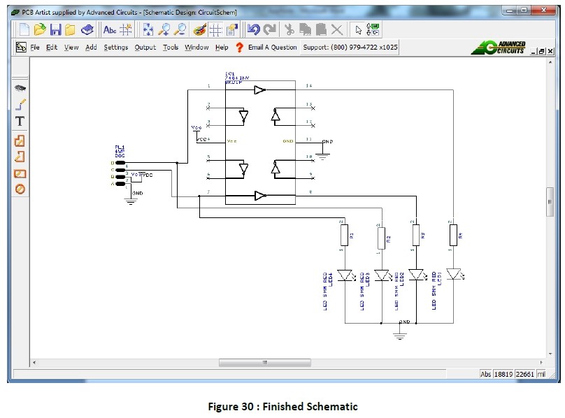Open the Tools menu

point(171,48)
